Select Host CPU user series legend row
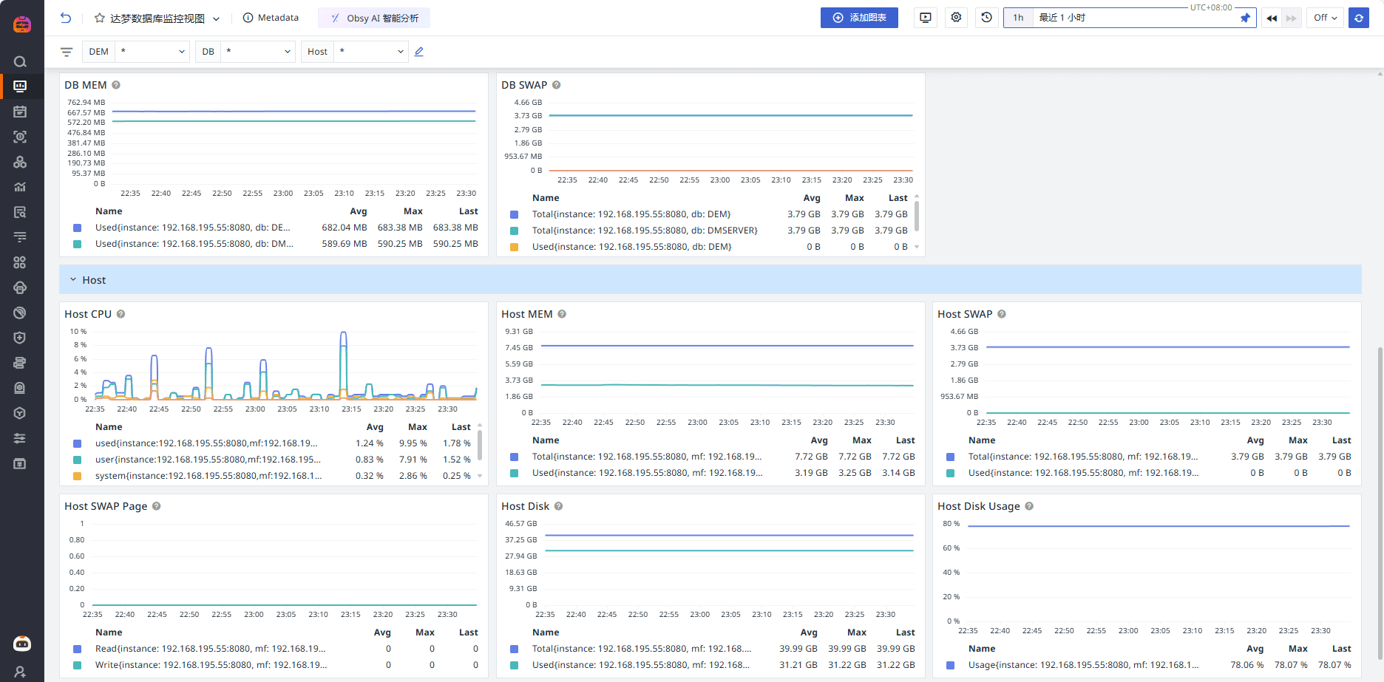This screenshot has width=1384, height=682. [274, 460]
